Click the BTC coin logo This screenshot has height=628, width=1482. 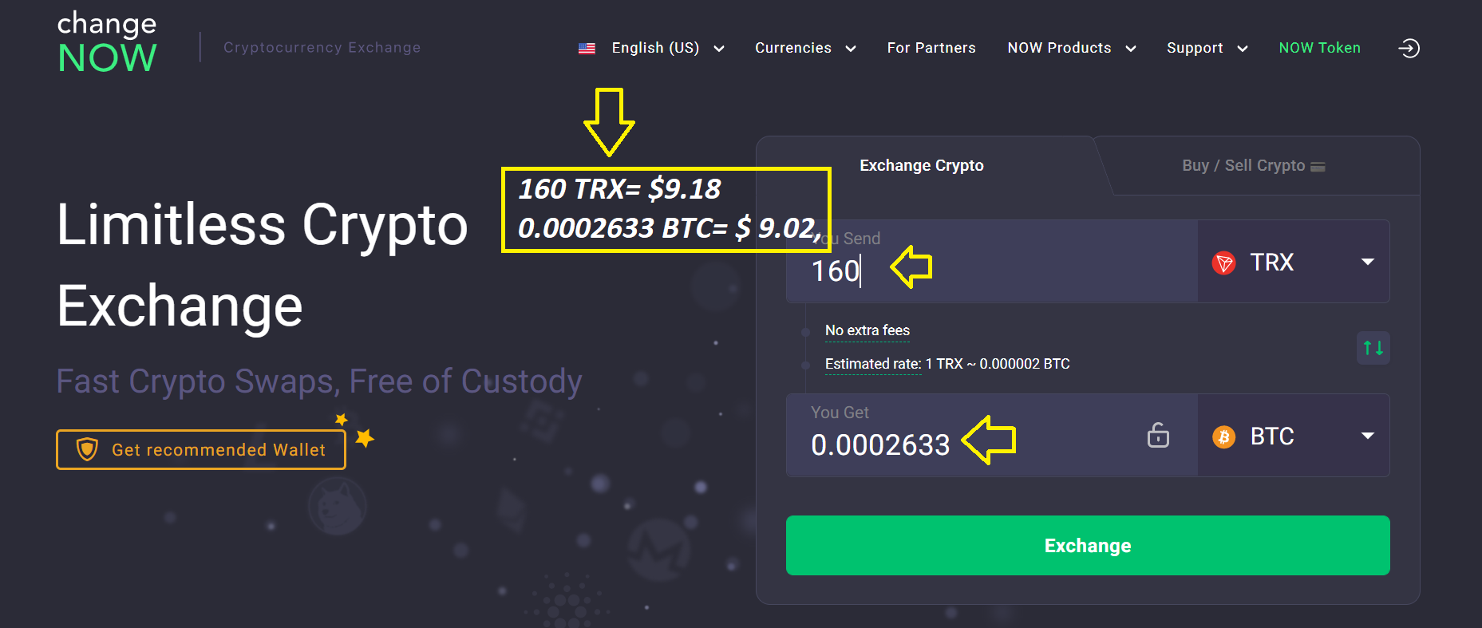(x=1223, y=436)
